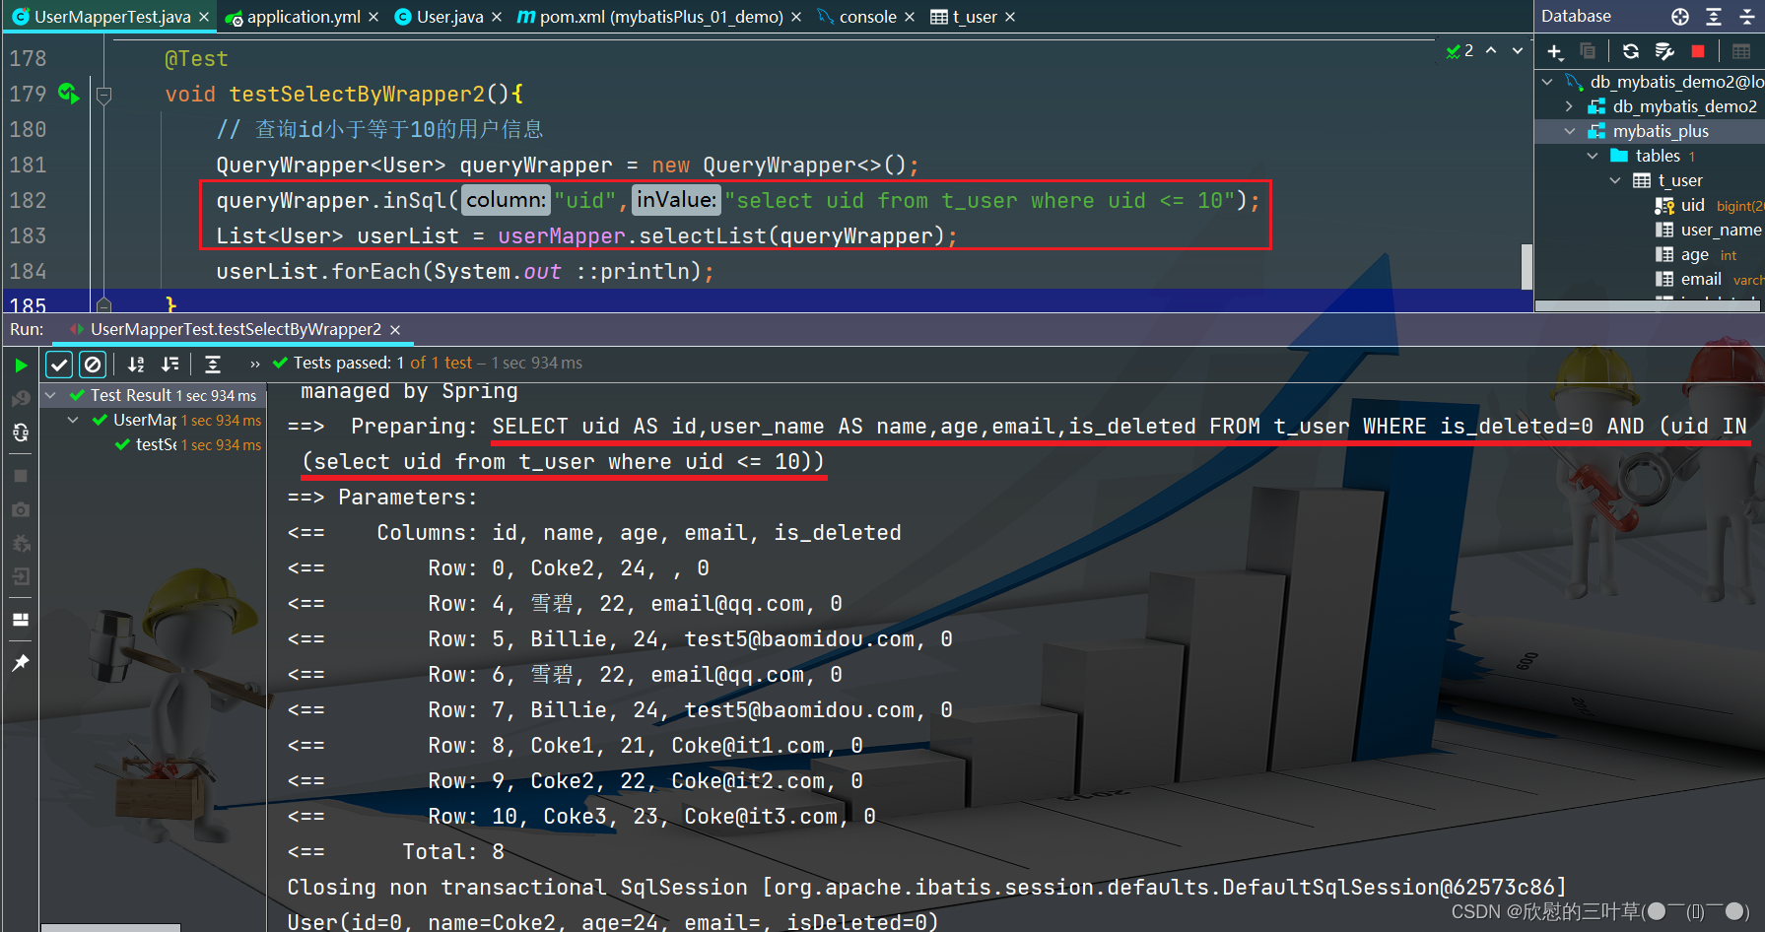Collapse the UserMap test class node
This screenshot has height=932, width=1765.
pyautogui.click(x=73, y=420)
